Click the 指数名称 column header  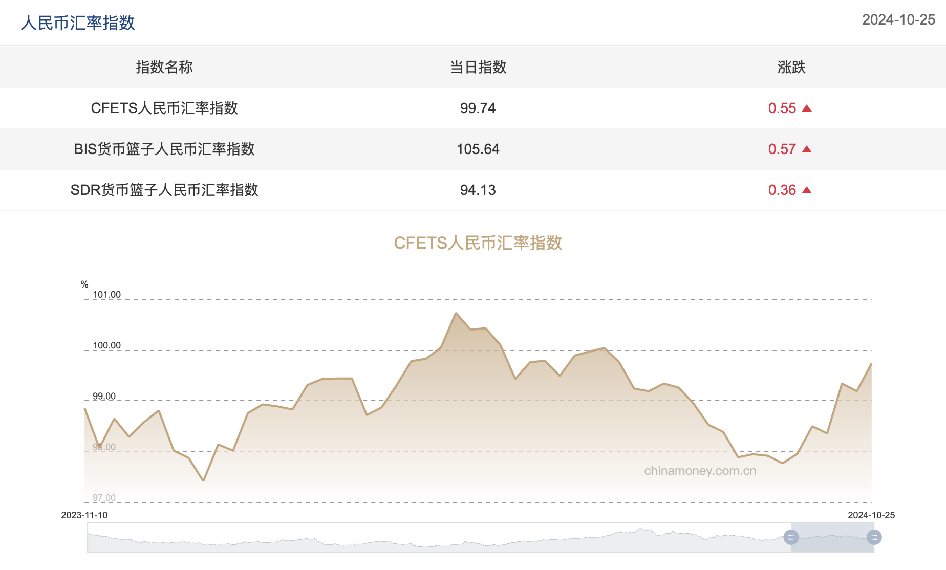164,67
